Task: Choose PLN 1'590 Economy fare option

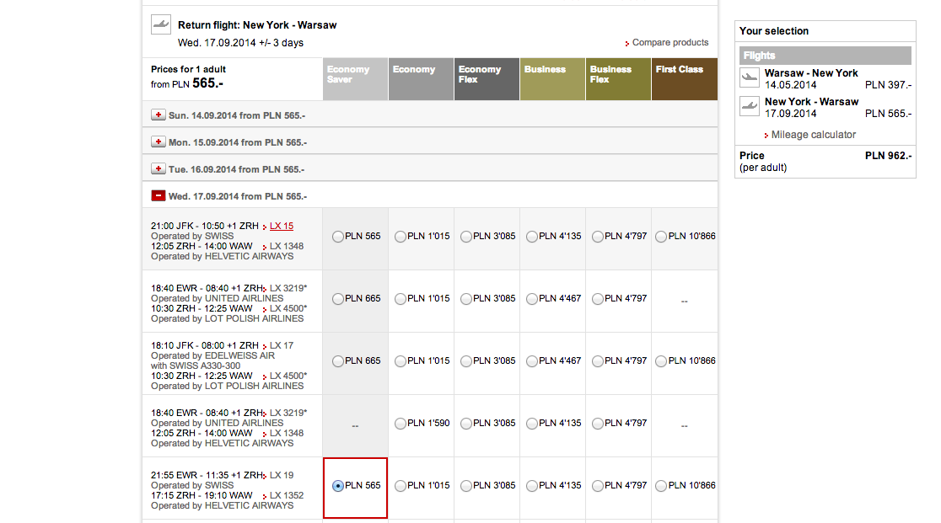Action: [x=401, y=424]
